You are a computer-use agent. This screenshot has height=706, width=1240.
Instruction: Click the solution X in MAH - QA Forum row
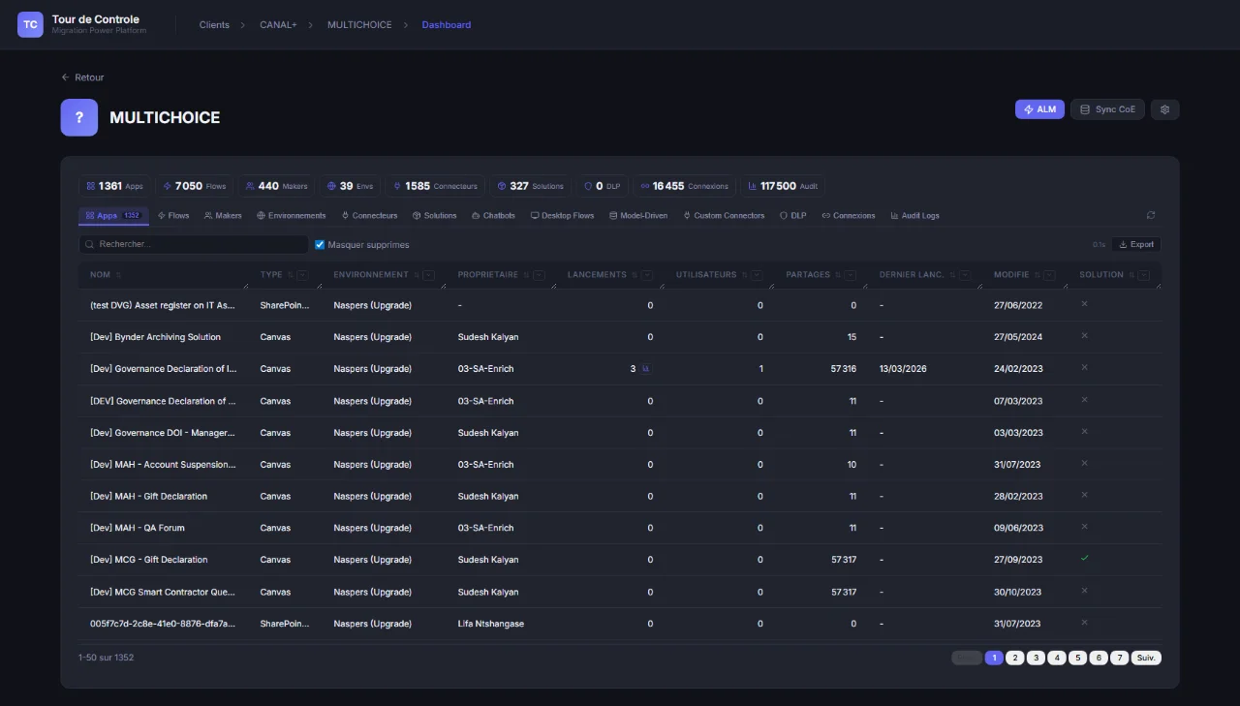[x=1085, y=527]
